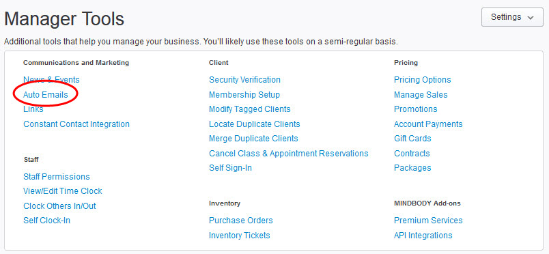Go to Gift Cards
Image resolution: width=549 pixels, height=254 pixels.
click(x=412, y=139)
